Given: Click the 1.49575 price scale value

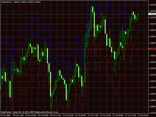Looking at the screenshot, I should pyautogui.click(x=153, y=62).
